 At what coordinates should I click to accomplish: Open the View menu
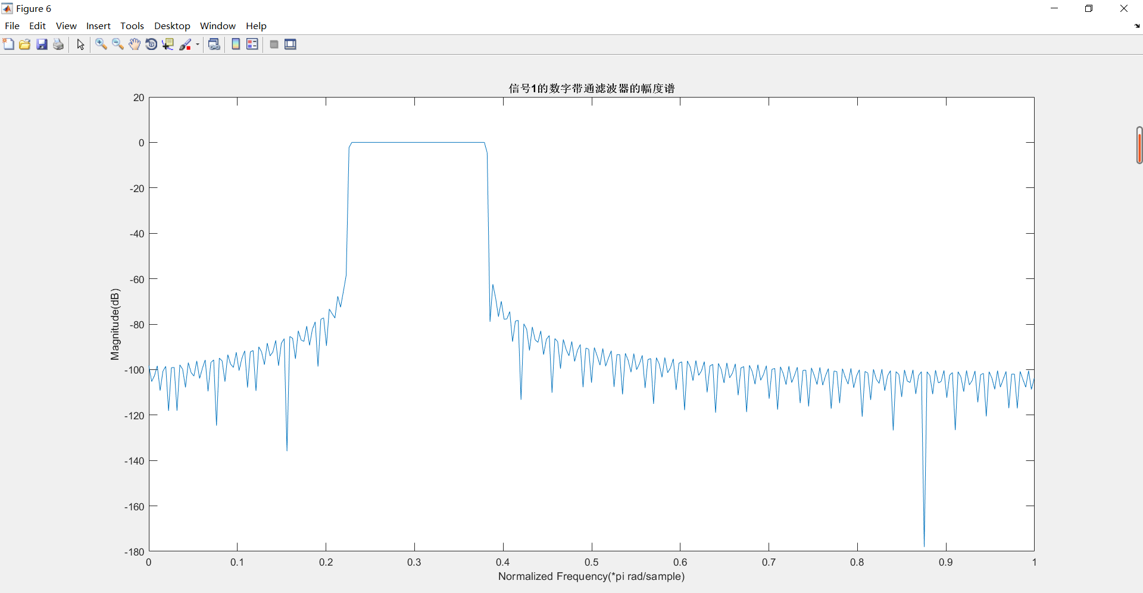[66, 26]
